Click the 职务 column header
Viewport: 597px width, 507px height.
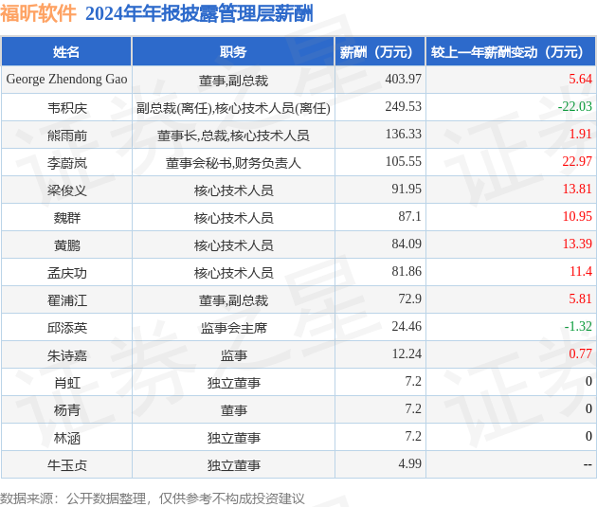233,52
